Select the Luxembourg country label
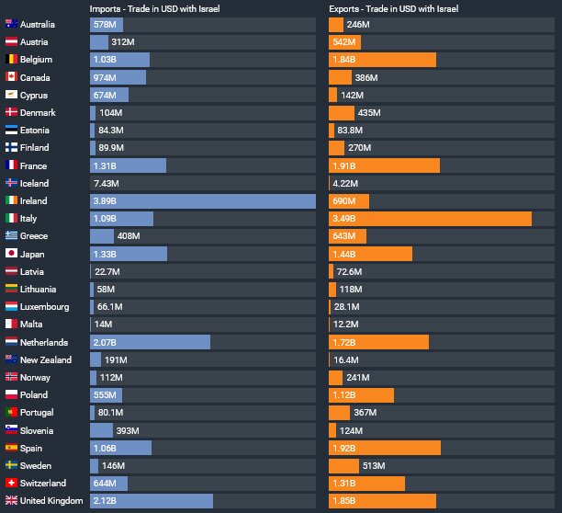The width and height of the screenshot is (562, 513). [45, 307]
